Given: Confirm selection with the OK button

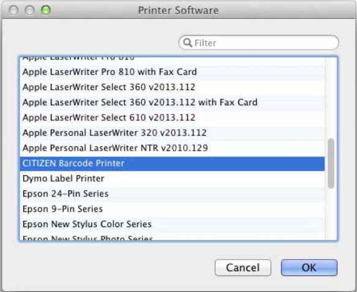Looking at the screenshot, I should [x=309, y=268].
